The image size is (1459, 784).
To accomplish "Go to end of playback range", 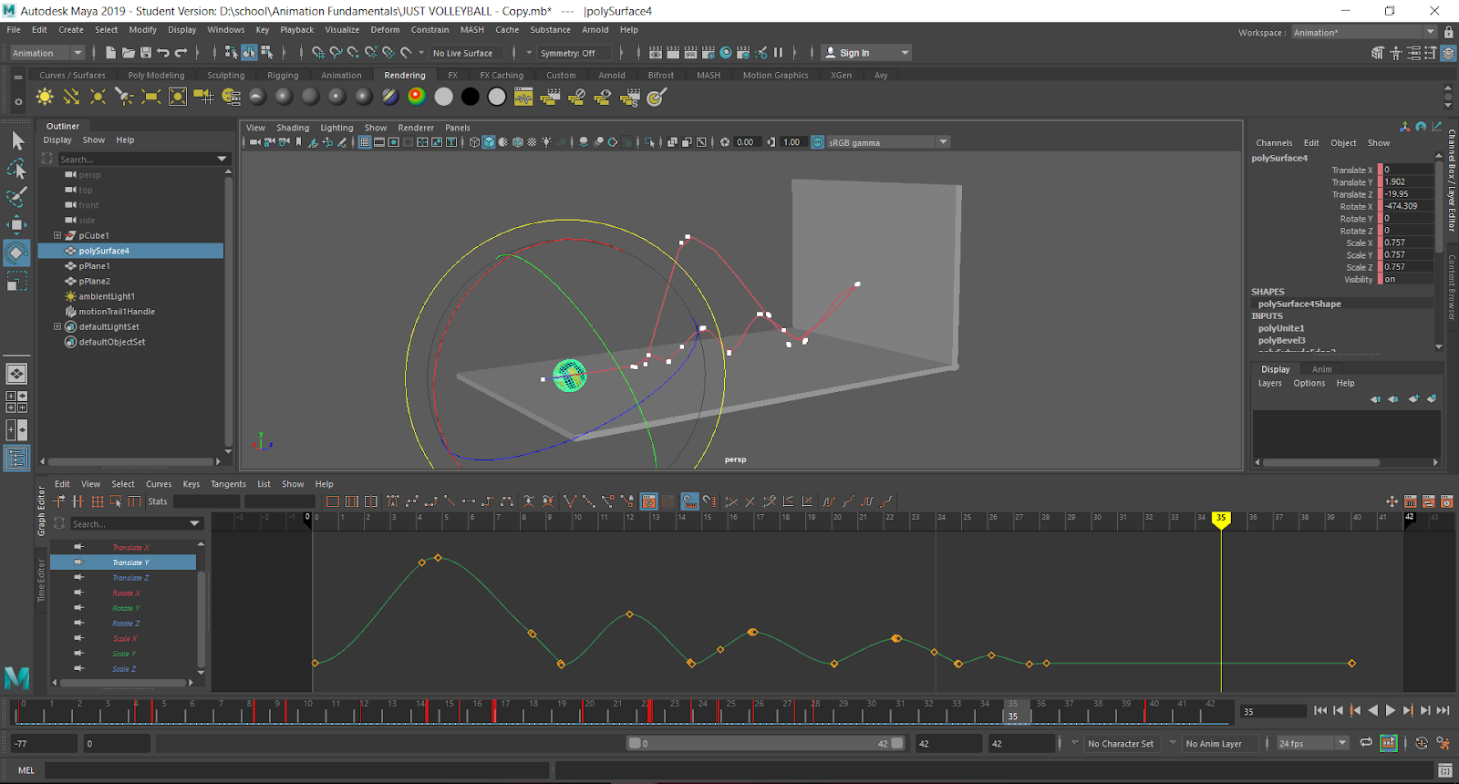I will click(x=1443, y=710).
